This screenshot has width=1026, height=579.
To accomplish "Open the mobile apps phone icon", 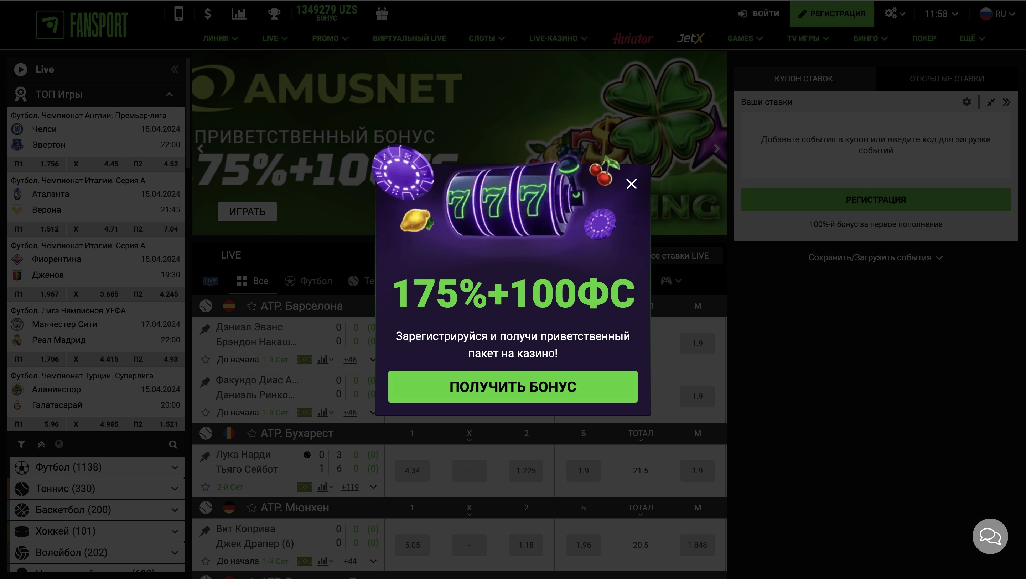I will pos(178,14).
